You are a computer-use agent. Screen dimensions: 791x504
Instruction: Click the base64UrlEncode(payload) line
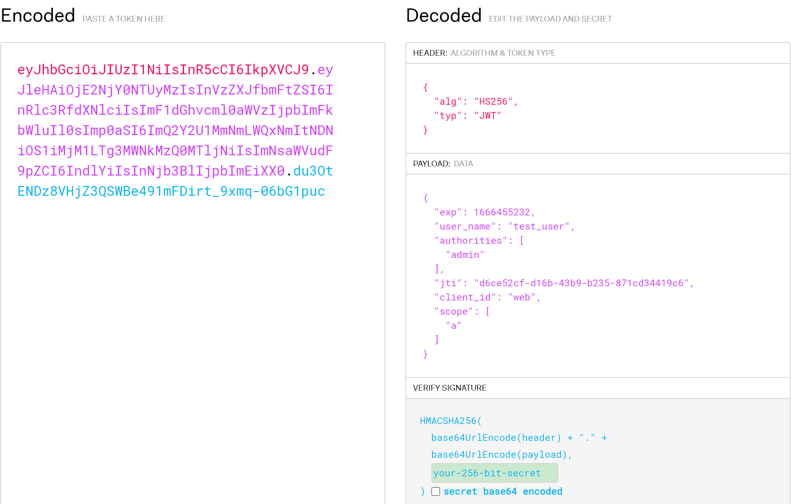[x=502, y=454]
